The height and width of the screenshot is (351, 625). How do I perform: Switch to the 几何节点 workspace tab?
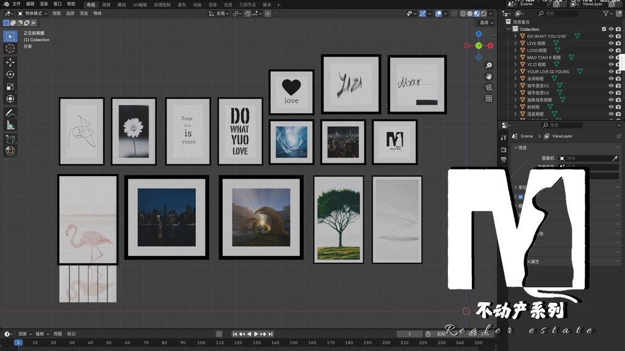coord(247,5)
